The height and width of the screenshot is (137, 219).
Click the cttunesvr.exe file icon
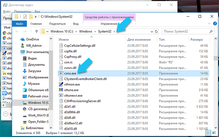tap(61, 95)
